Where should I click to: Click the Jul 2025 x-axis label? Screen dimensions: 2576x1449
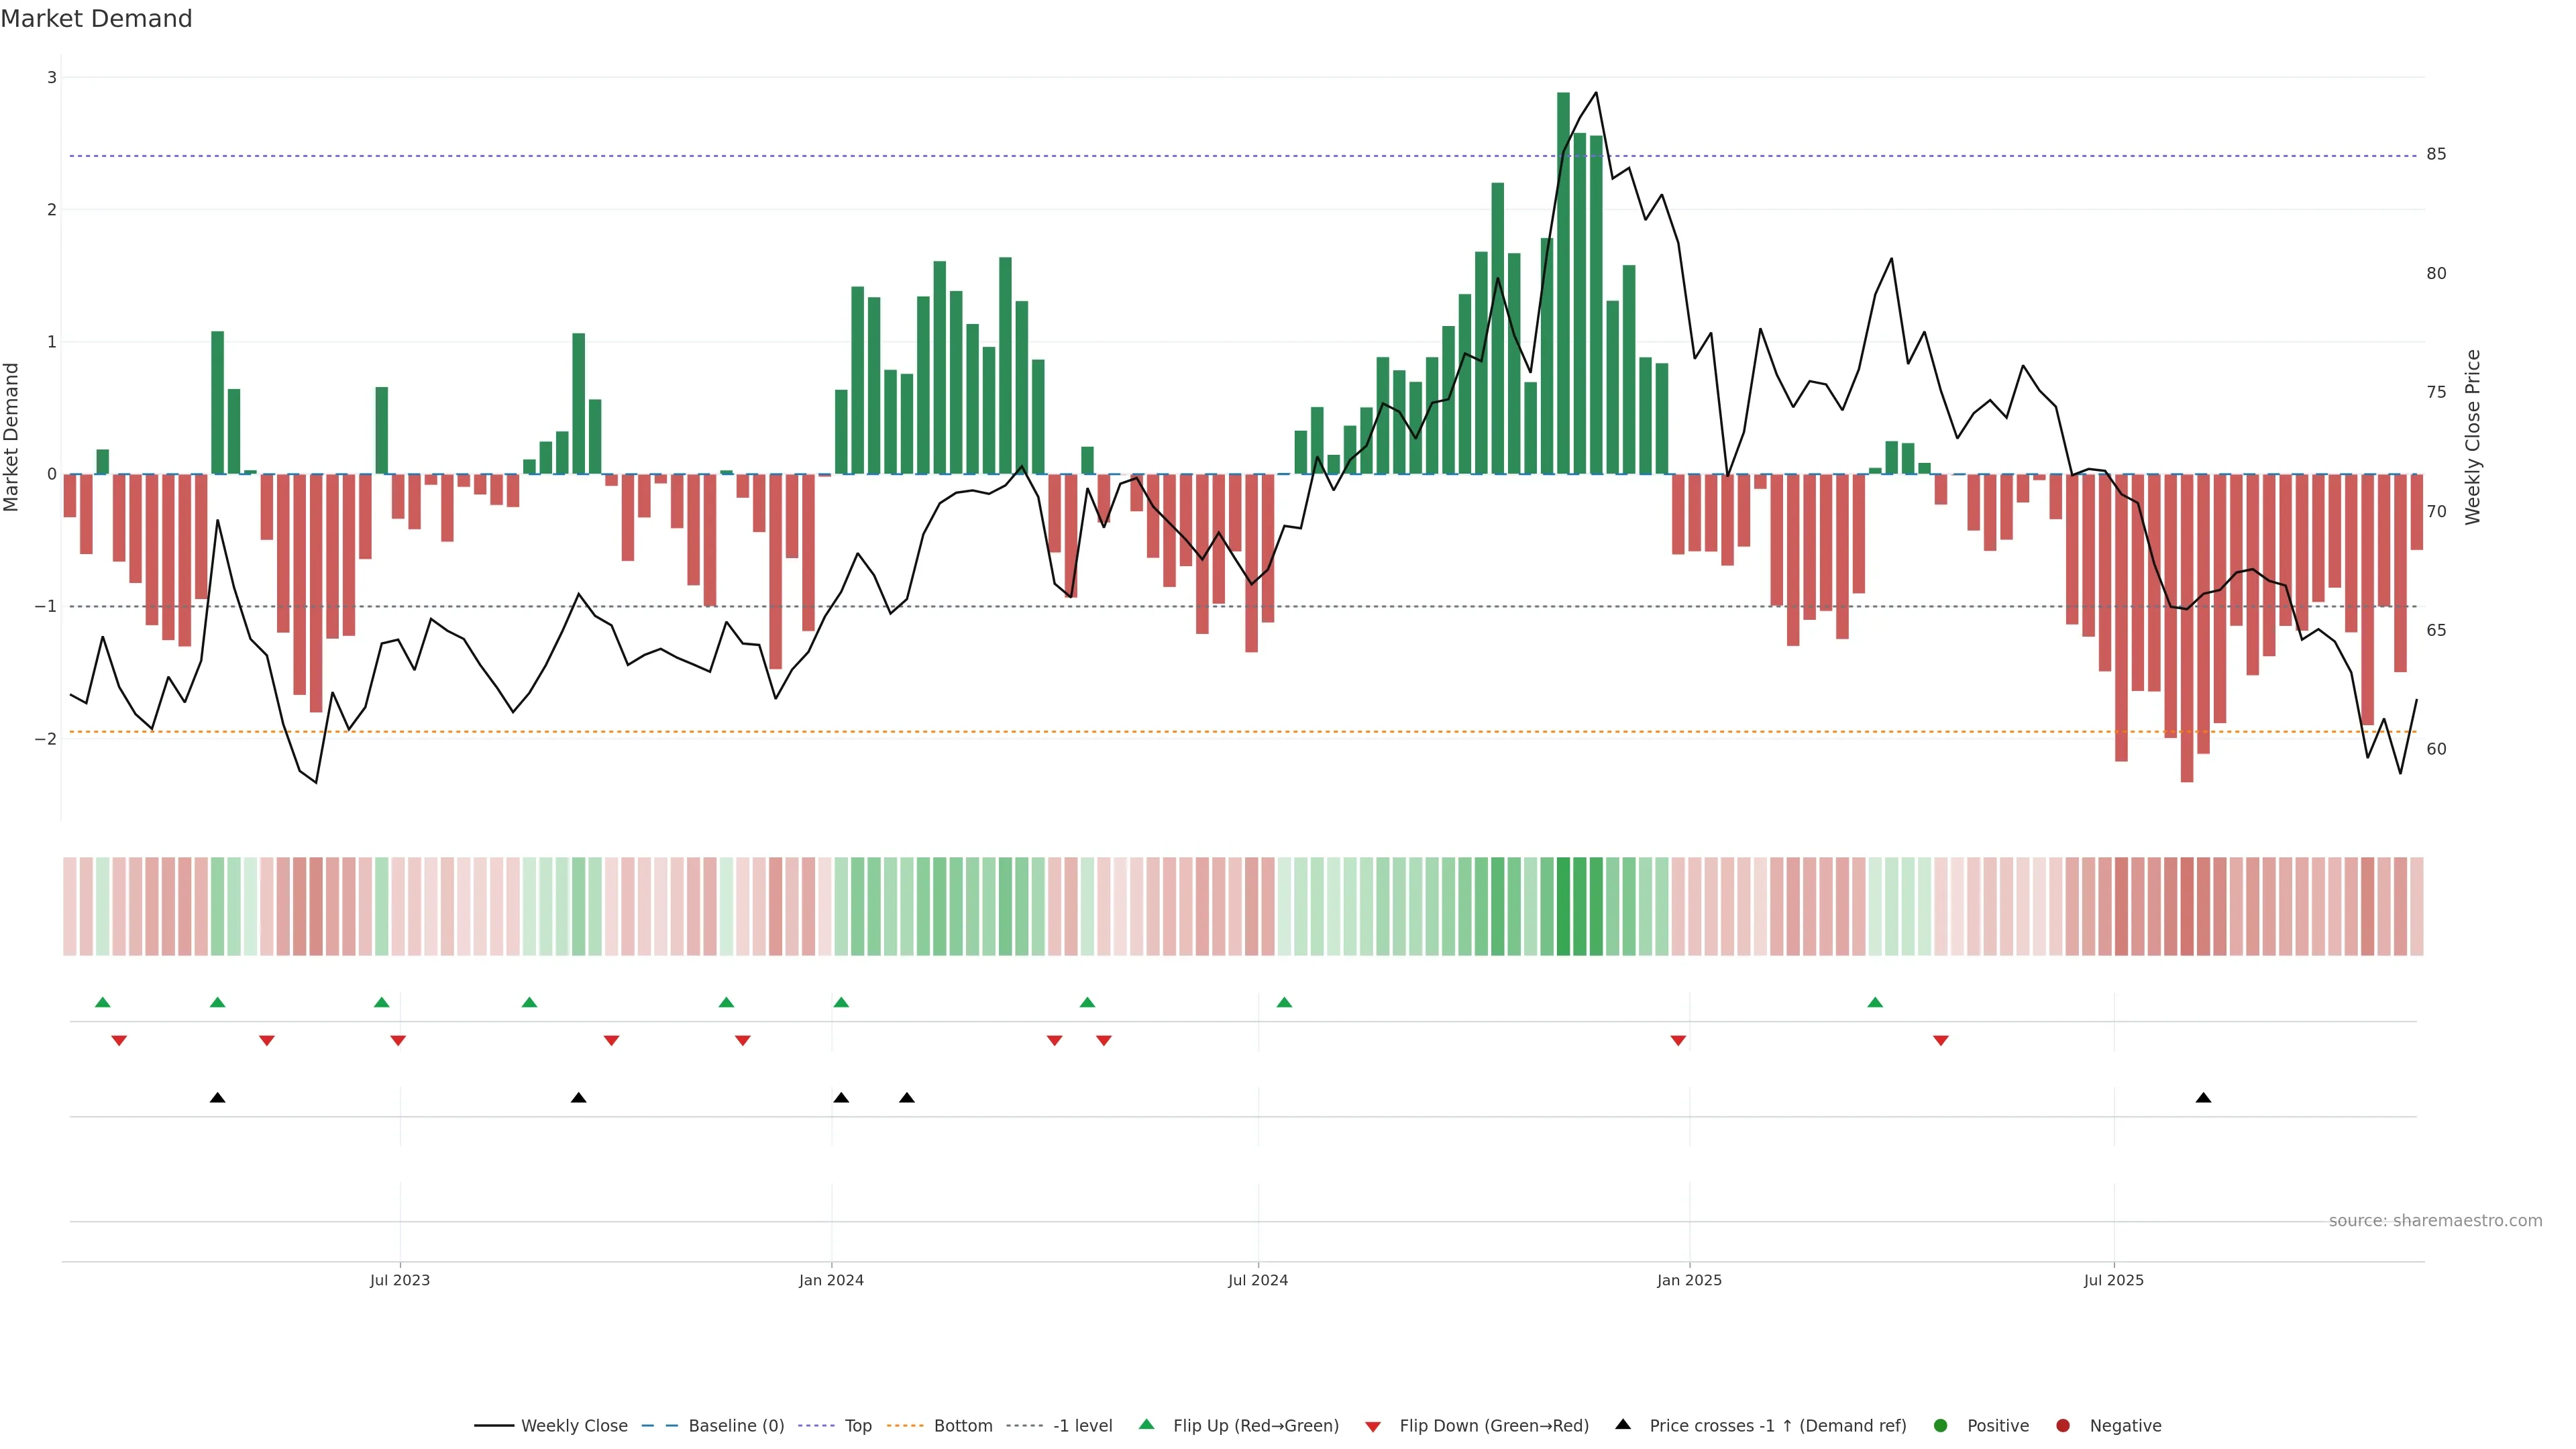[2113, 1280]
